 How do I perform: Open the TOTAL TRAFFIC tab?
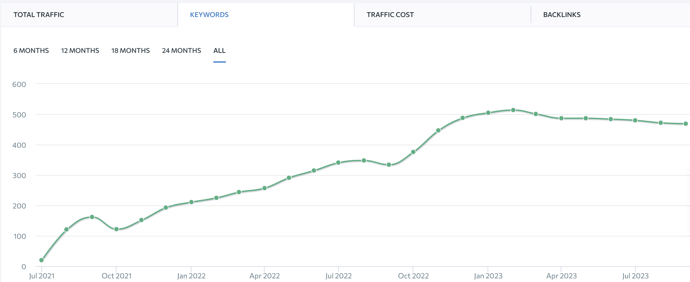tap(89, 15)
